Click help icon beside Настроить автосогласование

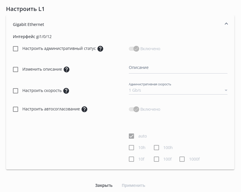pyautogui.click(x=84, y=109)
